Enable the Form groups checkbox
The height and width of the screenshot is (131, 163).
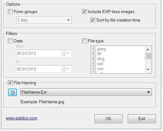10,12
